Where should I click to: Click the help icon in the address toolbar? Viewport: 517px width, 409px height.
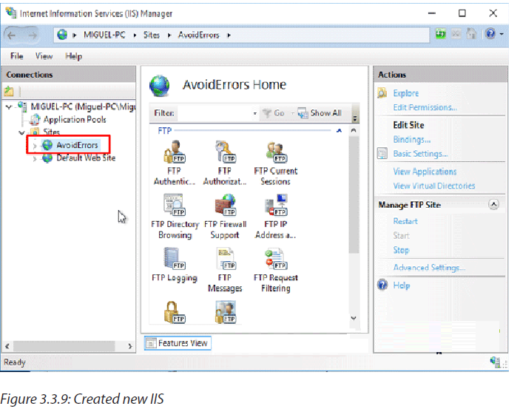click(x=490, y=33)
